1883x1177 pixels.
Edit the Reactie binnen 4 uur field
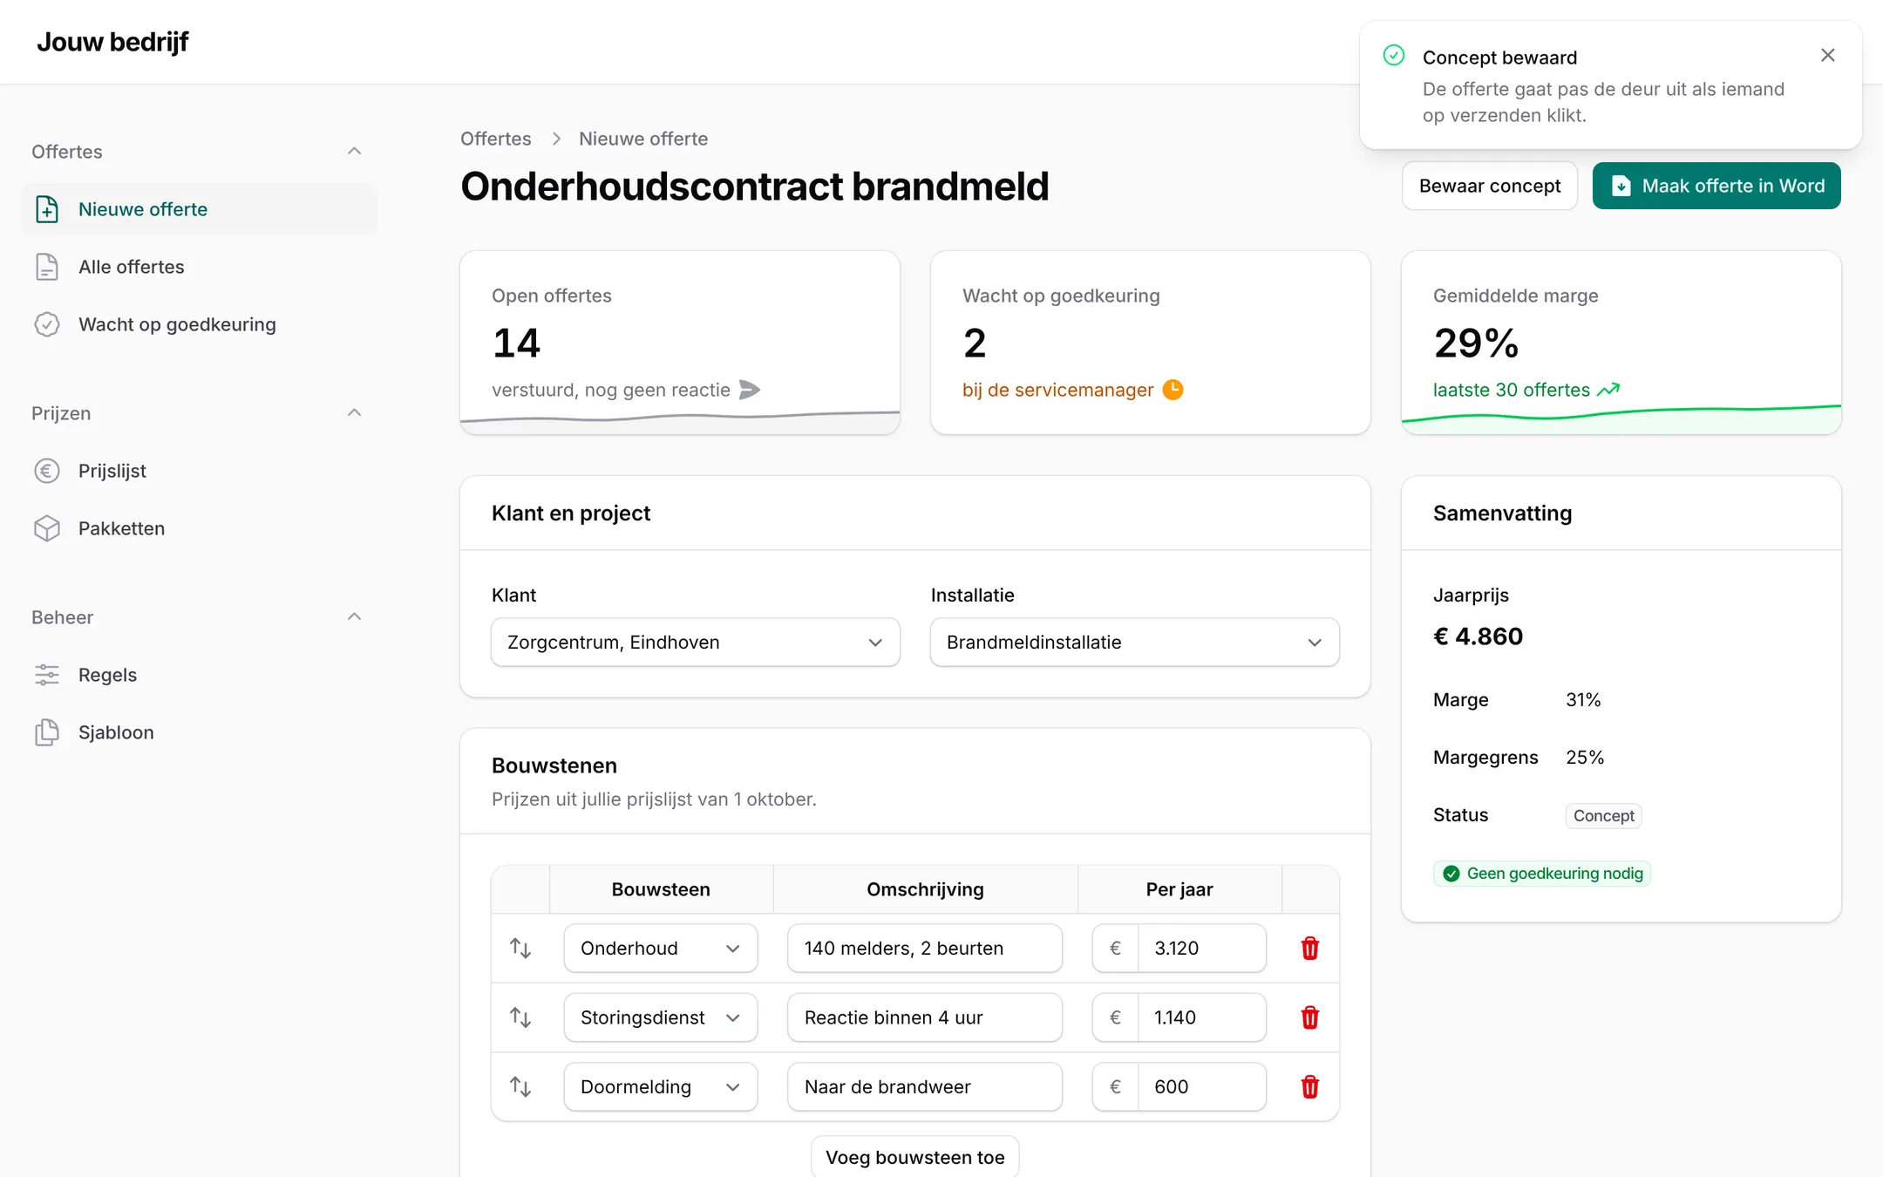click(x=925, y=1017)
